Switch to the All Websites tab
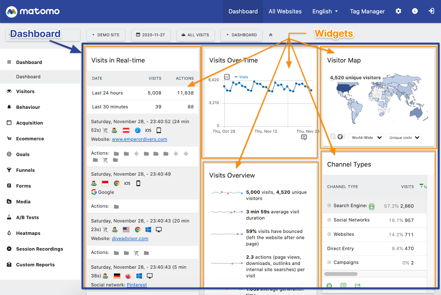This screenshot has width=441, height=295. click(285, 11)
